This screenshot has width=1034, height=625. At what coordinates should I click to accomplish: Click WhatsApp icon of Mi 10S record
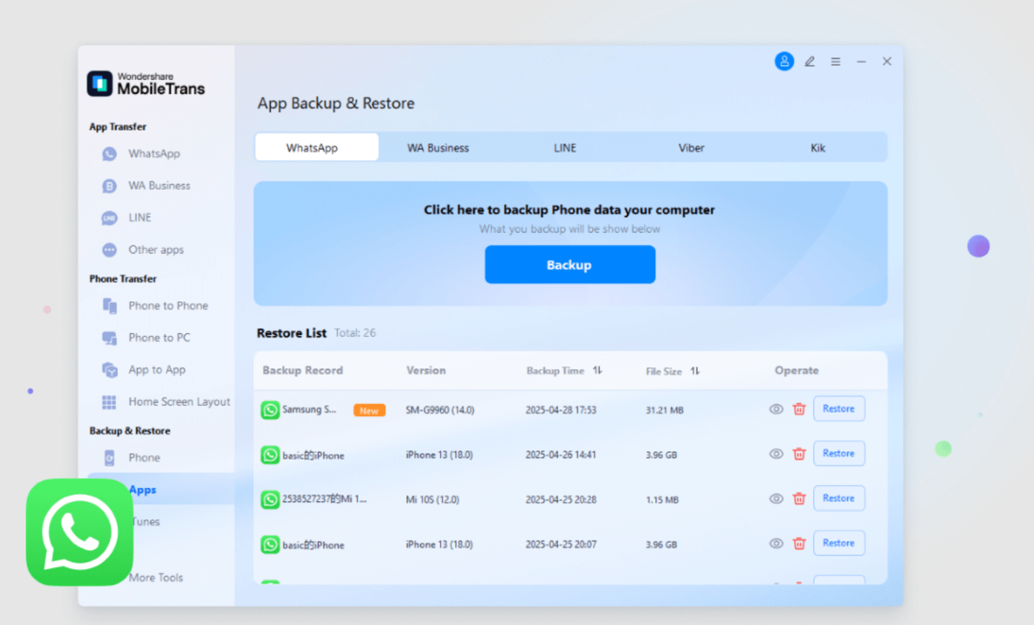[x=270, y=499]
